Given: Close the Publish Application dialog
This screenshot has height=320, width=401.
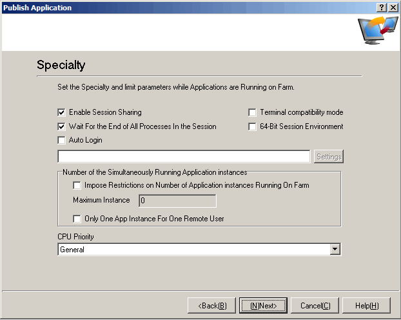Looking at the screenshot, I should click(x=393, y=7).
